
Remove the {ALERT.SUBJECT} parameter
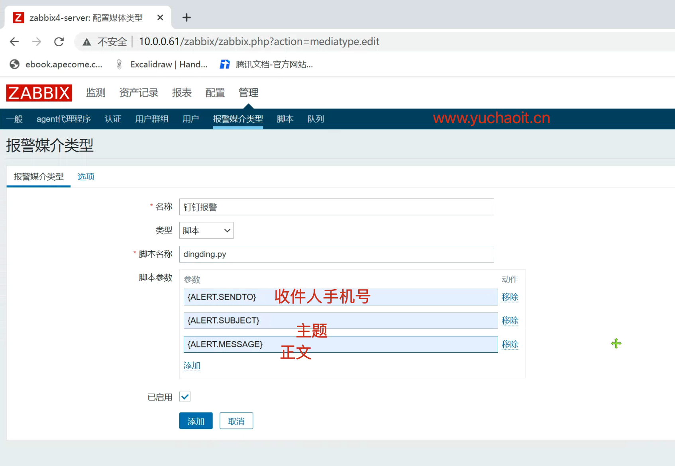pyautogui.click(x=510, y=320)
